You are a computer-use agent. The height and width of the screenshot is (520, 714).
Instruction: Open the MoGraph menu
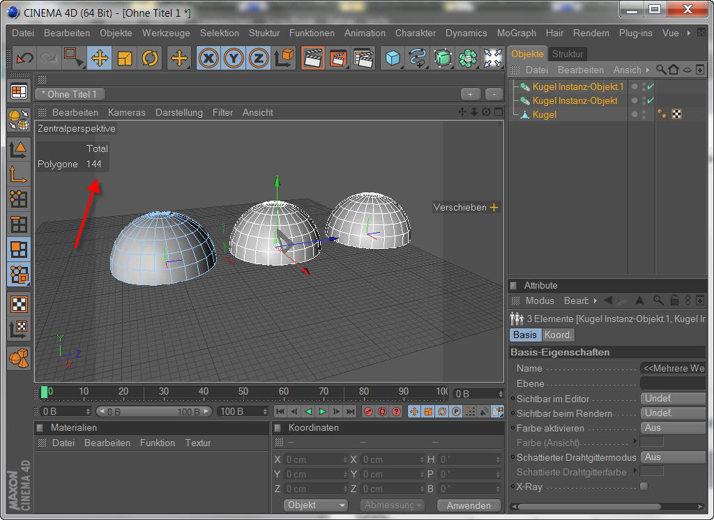516,33
